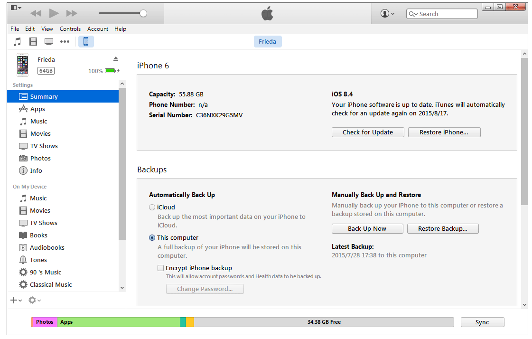Adjust the volume slider knob

pos(143,13)
